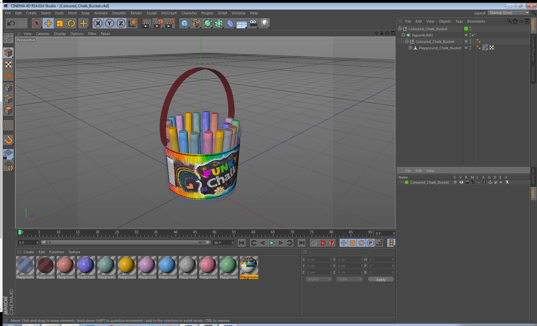Open the MoGraph menu
The image size is (537, 326).
point(169,13)
